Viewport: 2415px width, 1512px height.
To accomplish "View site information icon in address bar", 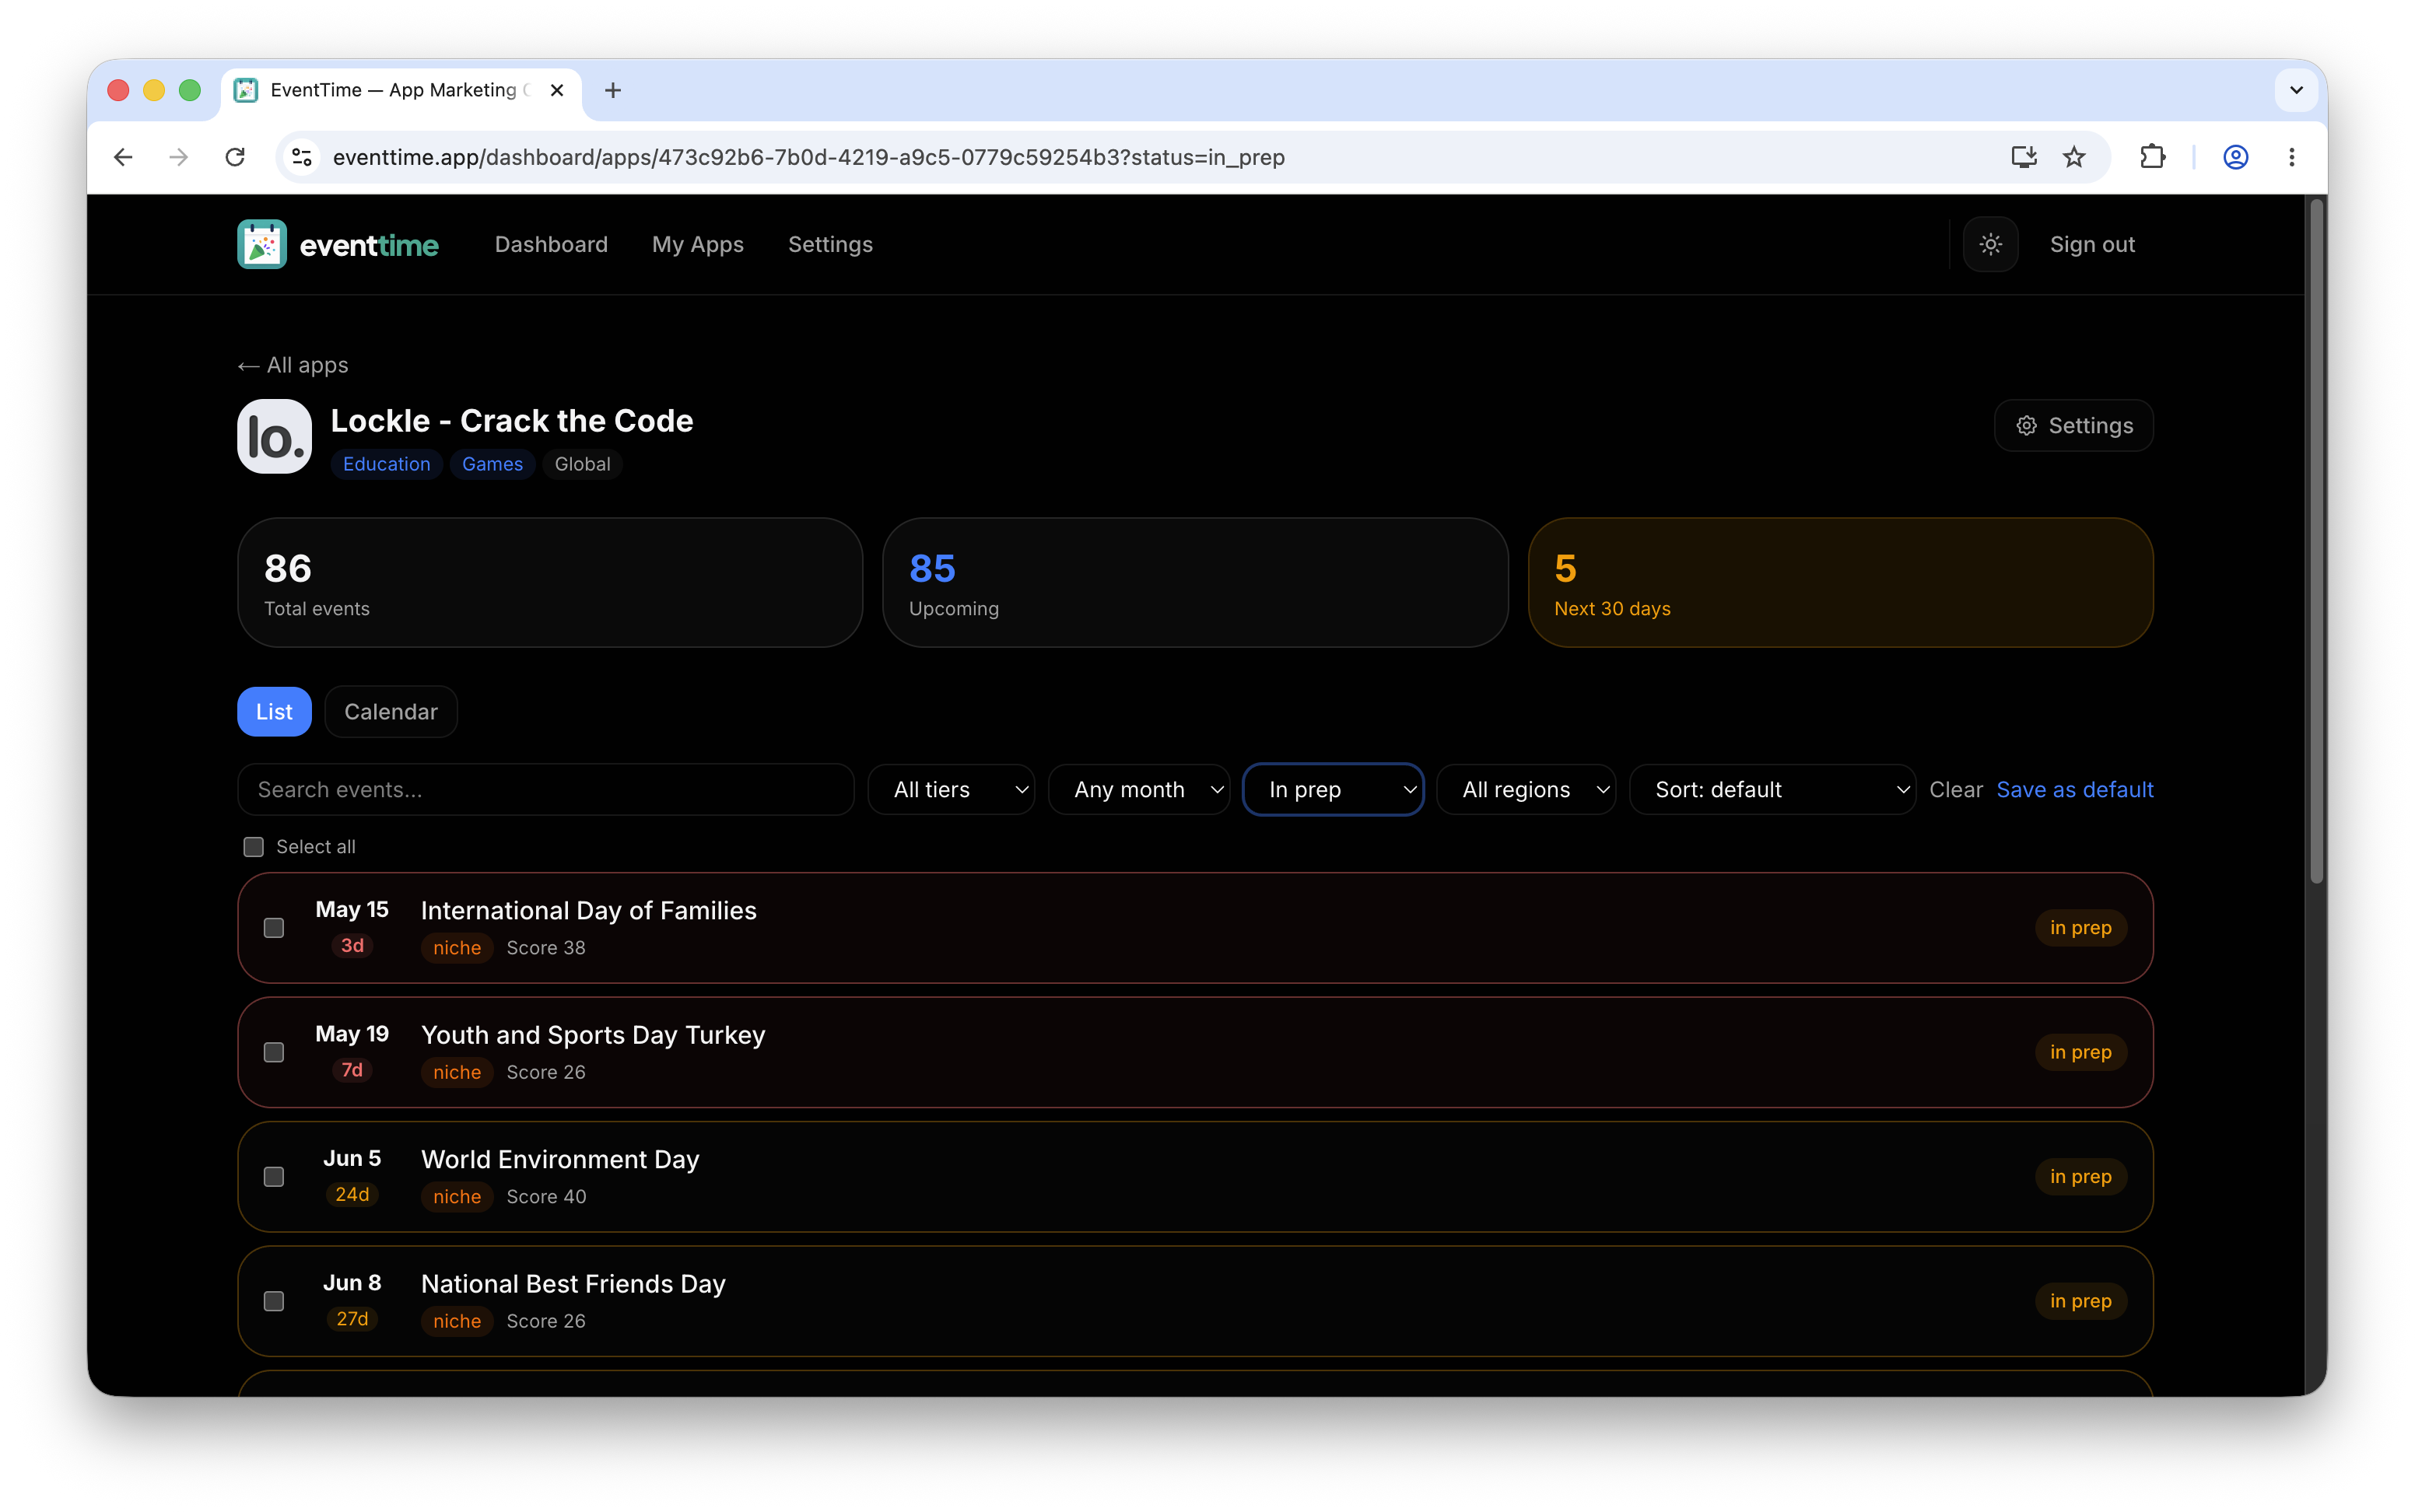I will (302, 157).
